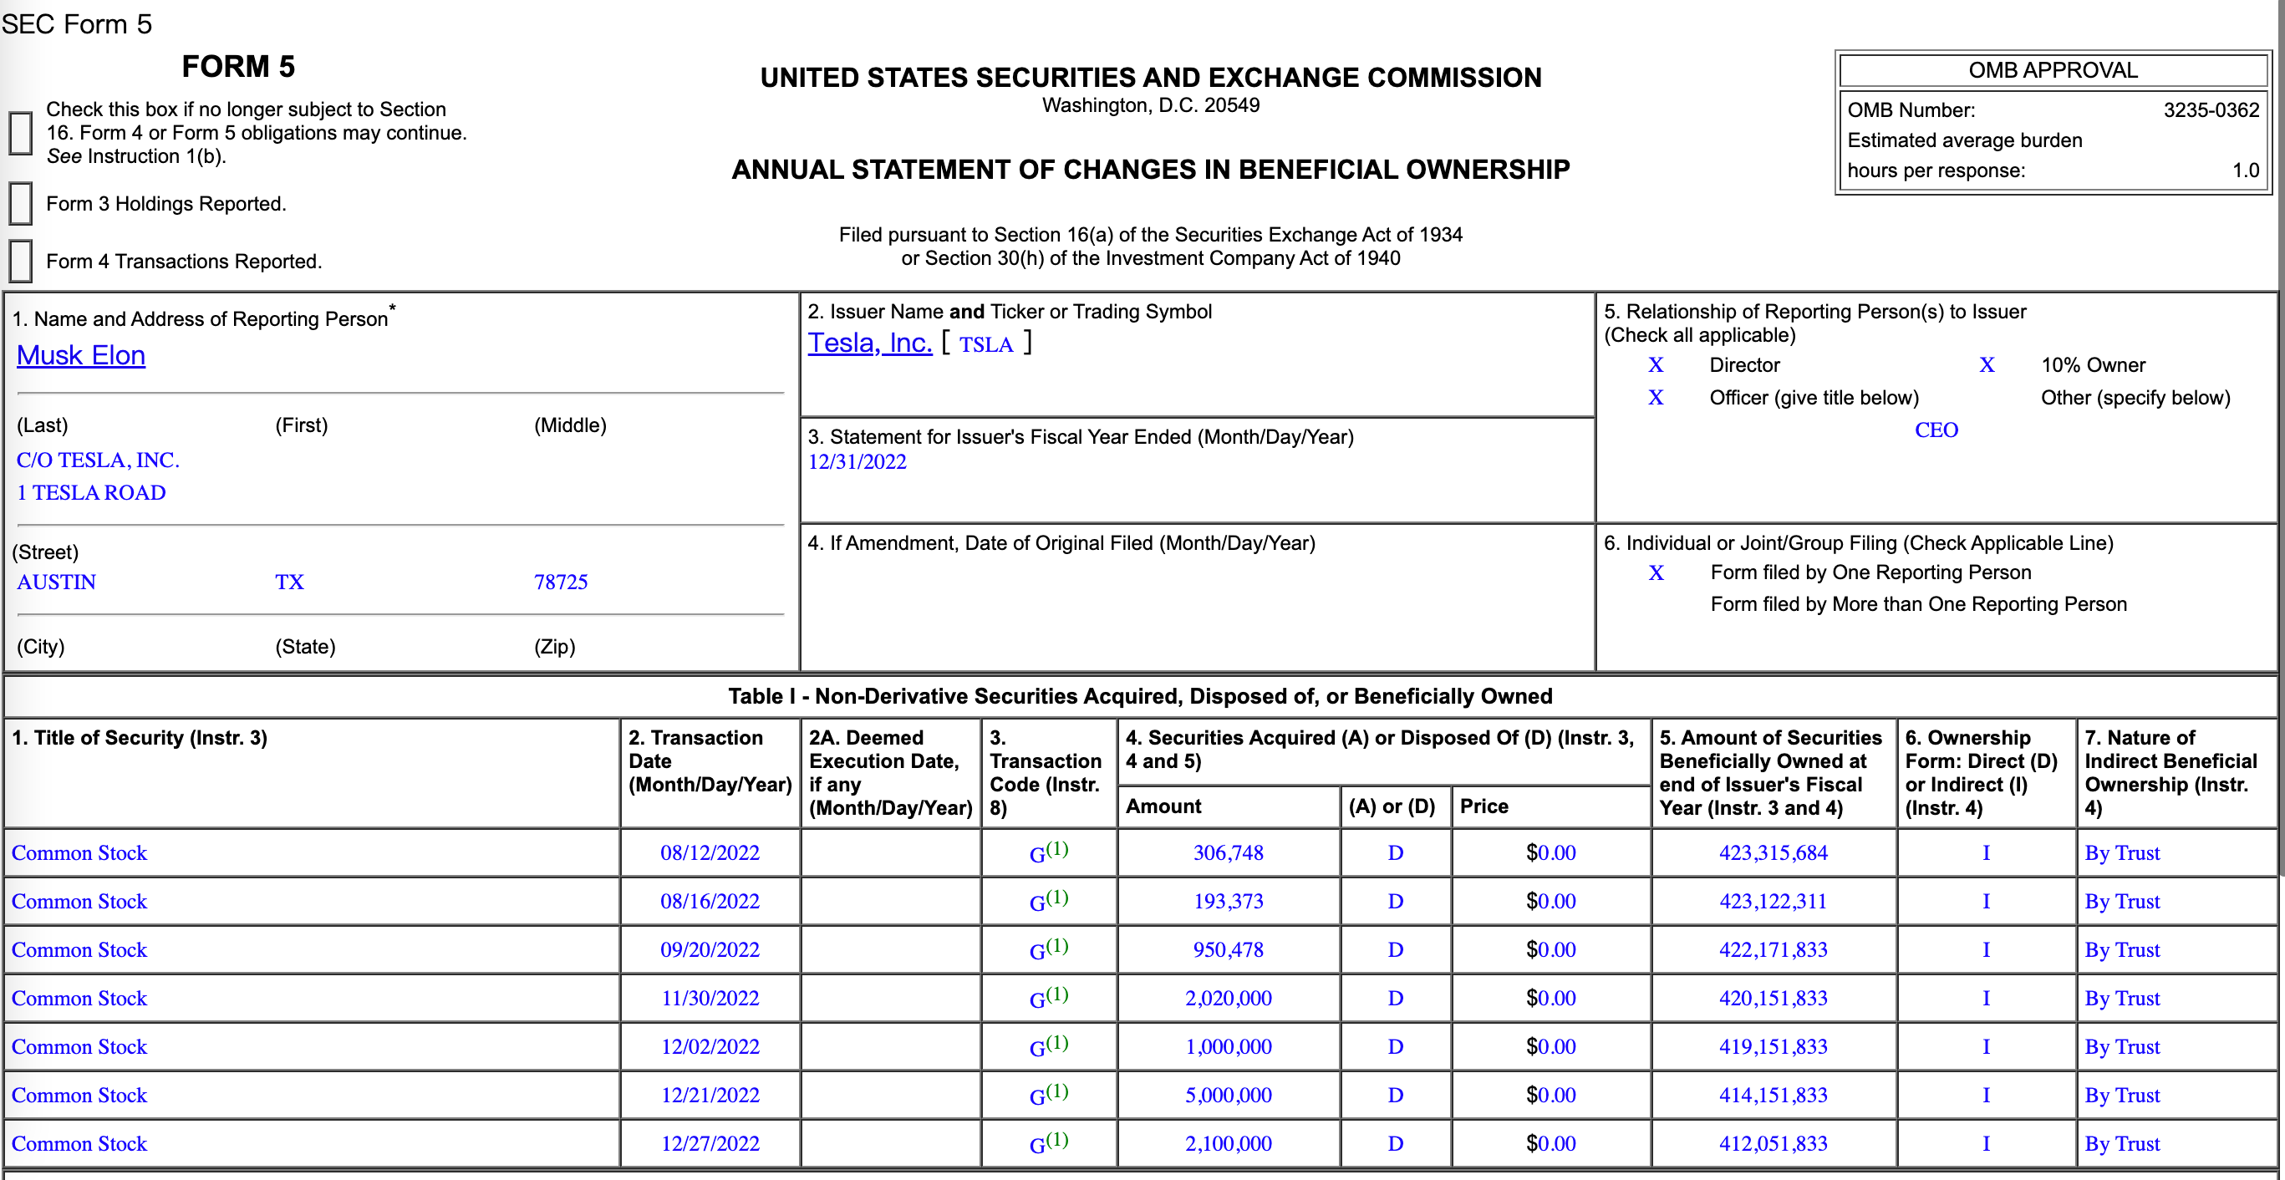Click the zip code 78725

561,582
